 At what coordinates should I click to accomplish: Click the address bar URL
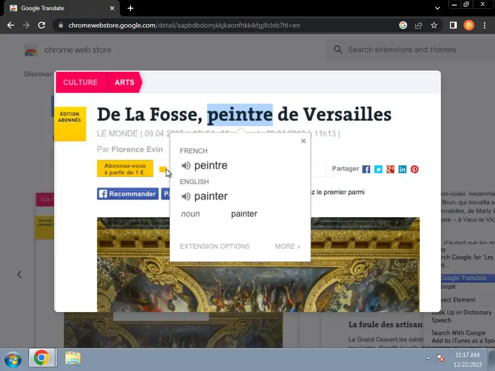tap(184, 25)
